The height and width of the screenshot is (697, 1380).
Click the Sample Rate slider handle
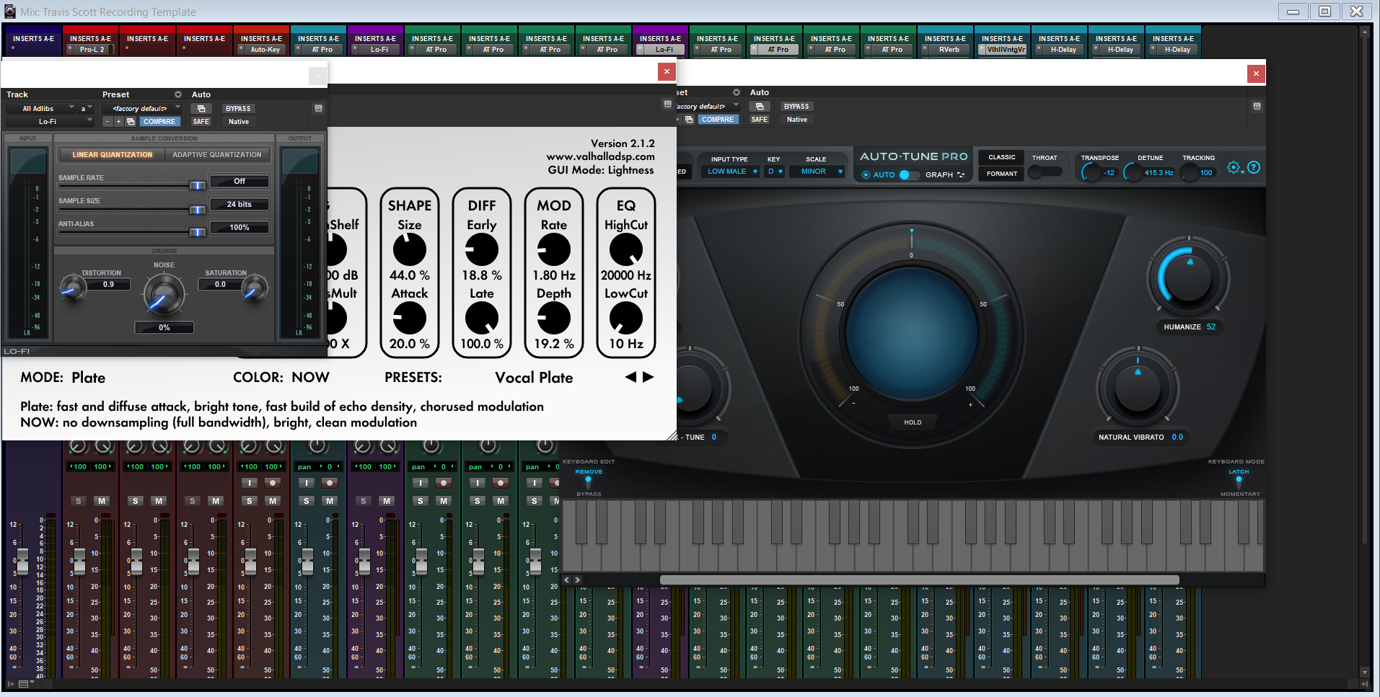[x=196, y=186]
